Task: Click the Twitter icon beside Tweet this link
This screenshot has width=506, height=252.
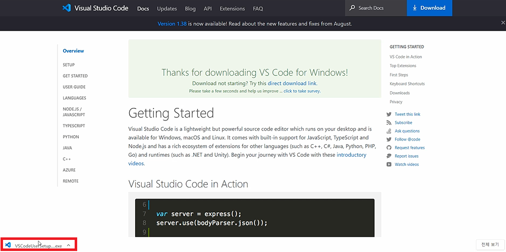Action: point(389,114)
